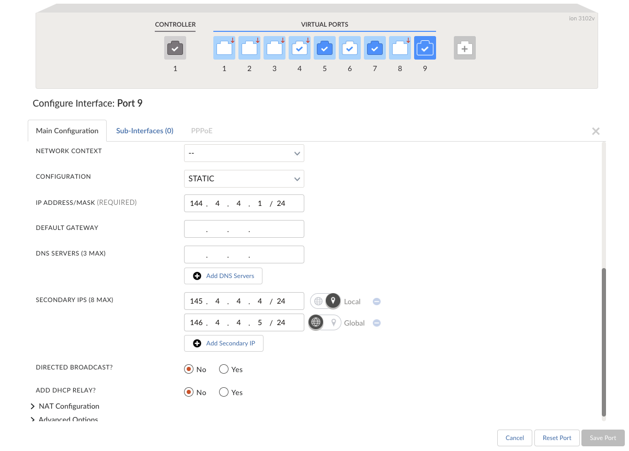The image size is (629, 451).
Task: Click the Reset Port button
Action: [x=557, y=438]
